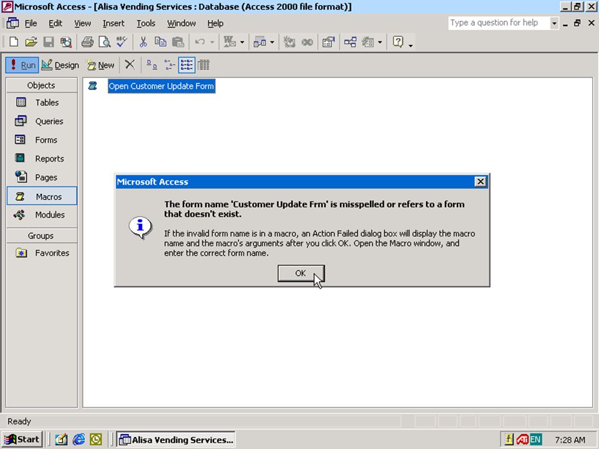Select Queries in the Objects pane
Screen dimensions: 599x449
click(42, 121)
